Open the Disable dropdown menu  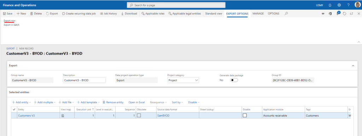point(194,102)
